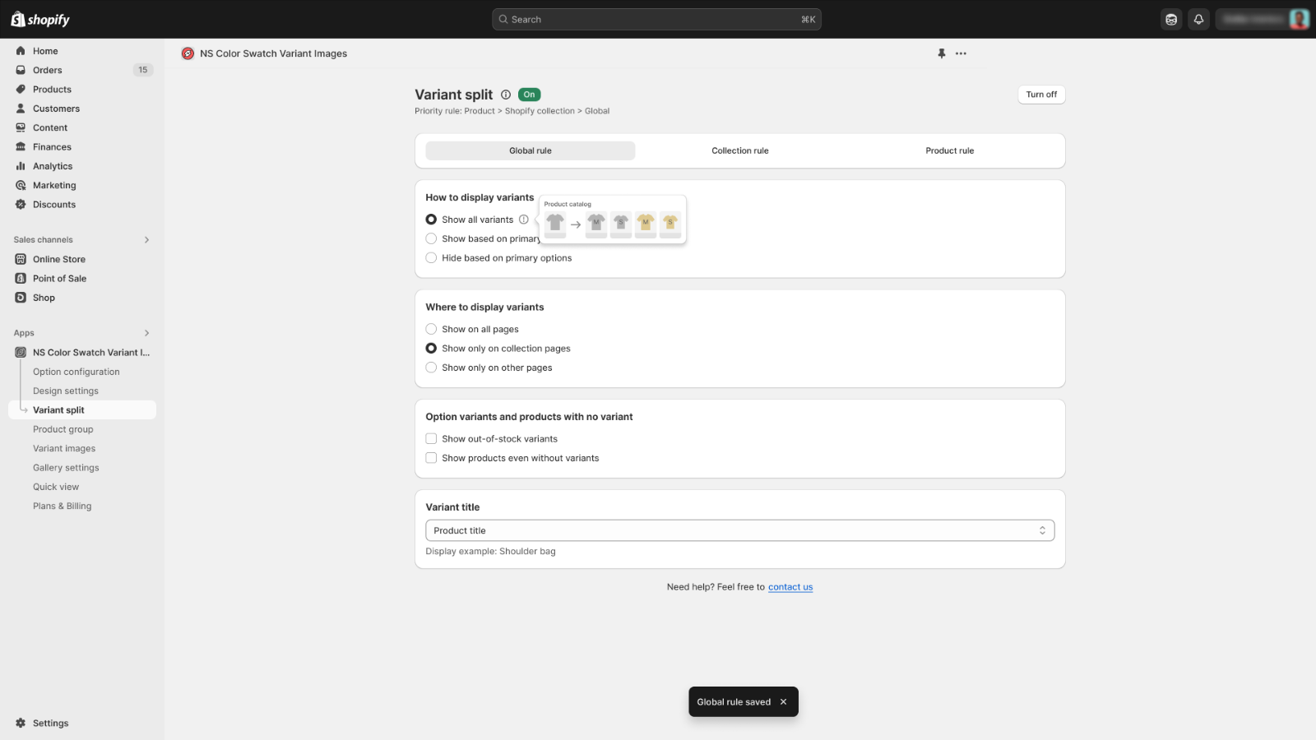Click the info icon beside Show all variants
This screenshot has height=740, width=1316.
pos(524,220)
